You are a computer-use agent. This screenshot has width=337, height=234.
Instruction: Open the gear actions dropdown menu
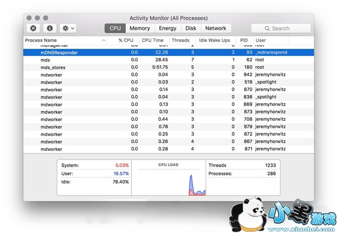[x=68, y=28]
